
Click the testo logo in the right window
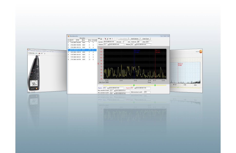(201, 52)
